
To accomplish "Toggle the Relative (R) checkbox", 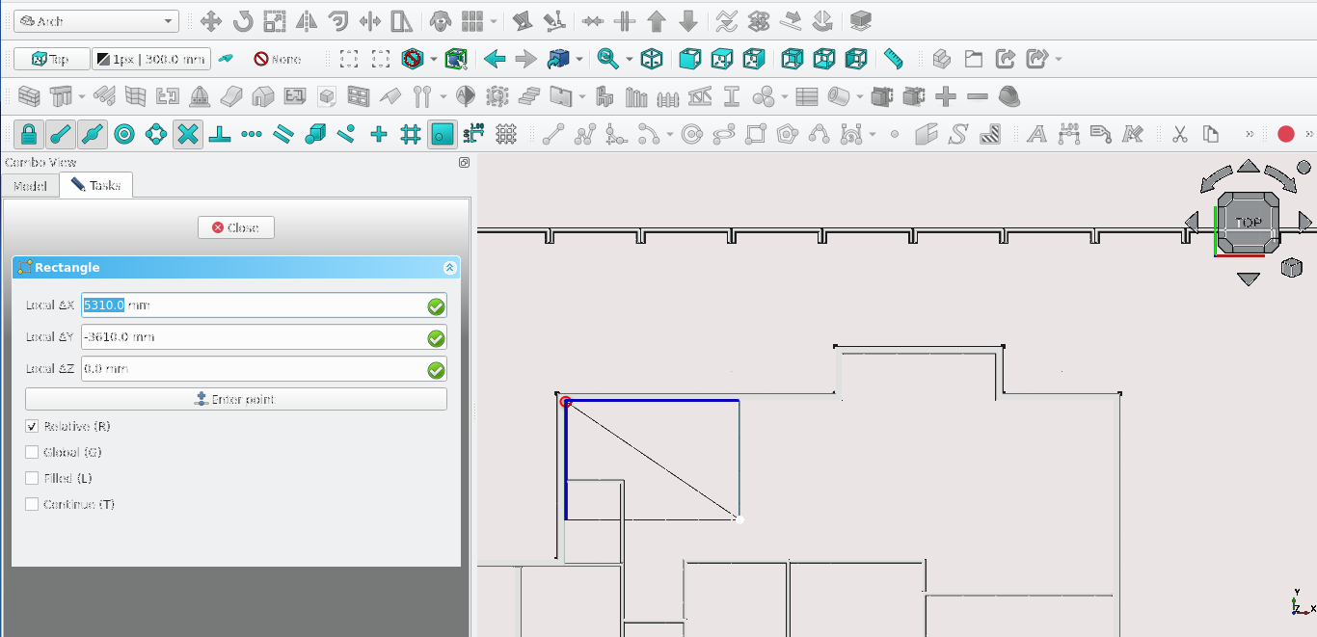I will pyautogui.click(x=33, y=426).
